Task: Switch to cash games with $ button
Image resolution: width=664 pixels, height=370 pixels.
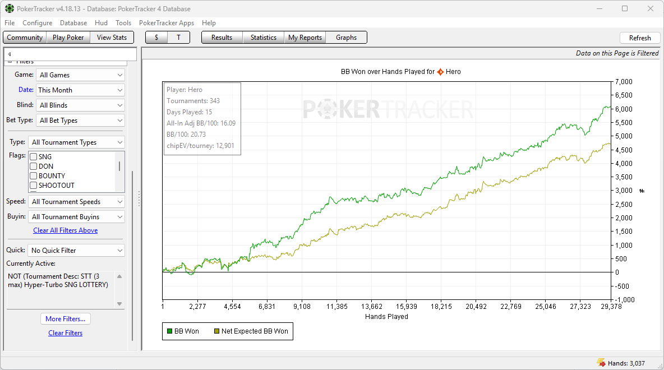Action: [x=156, y=38]
